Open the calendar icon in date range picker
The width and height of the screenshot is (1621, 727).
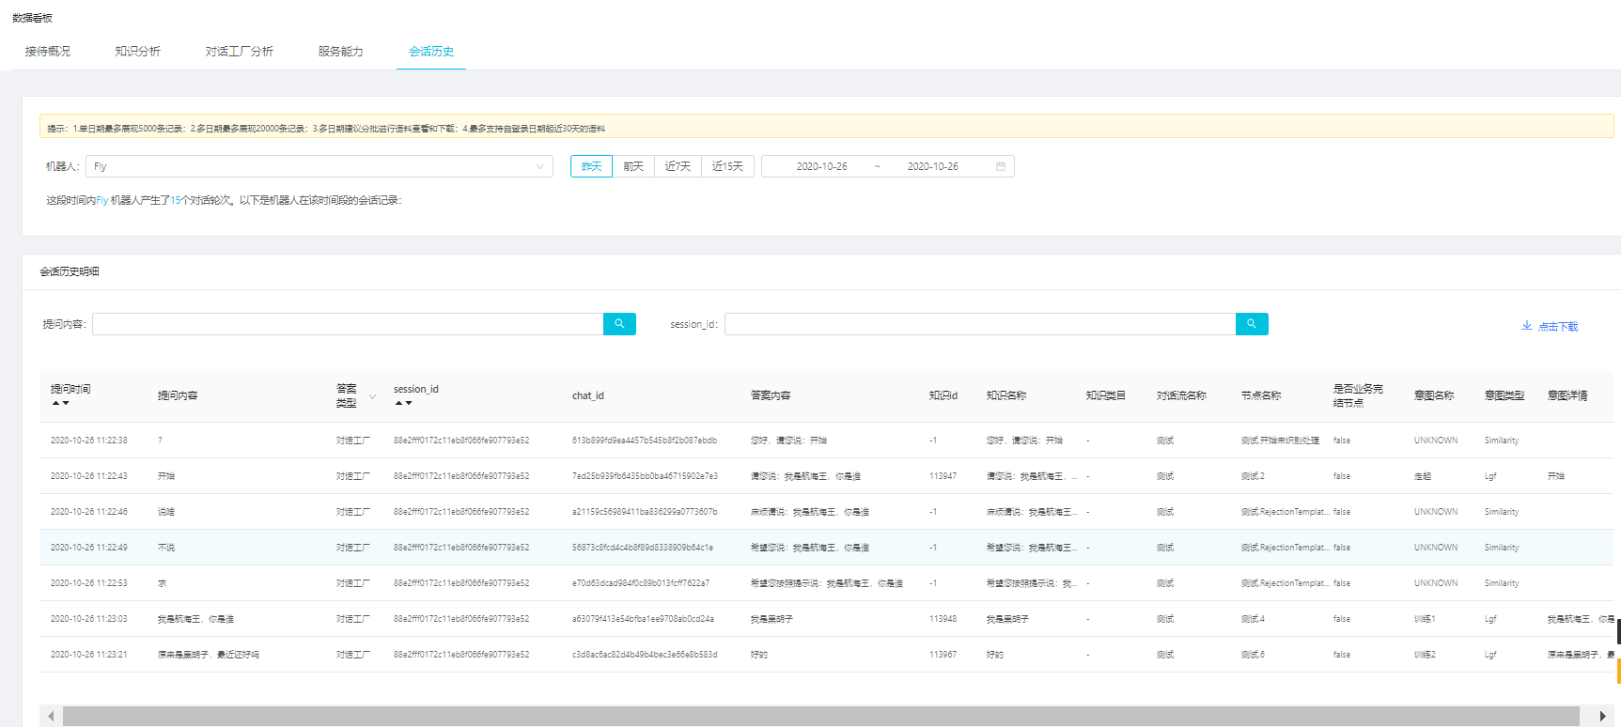(1001, 166)
